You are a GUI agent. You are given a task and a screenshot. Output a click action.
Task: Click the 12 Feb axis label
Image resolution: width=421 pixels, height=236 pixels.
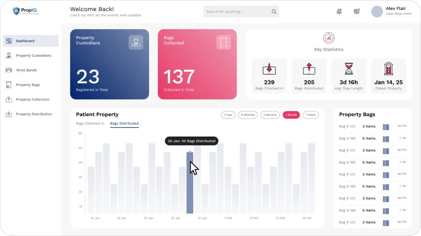pyautogui.click(x=280, y=218)
